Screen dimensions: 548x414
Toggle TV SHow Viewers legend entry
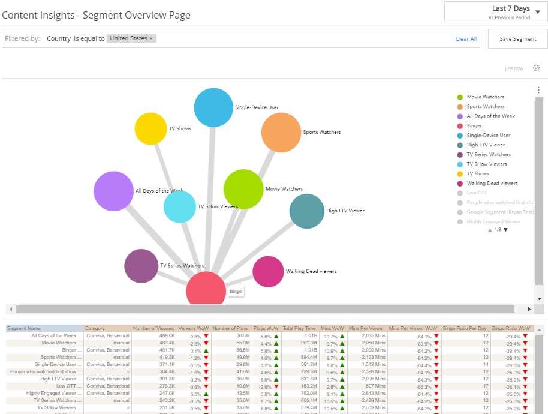[x=482, y=164]
